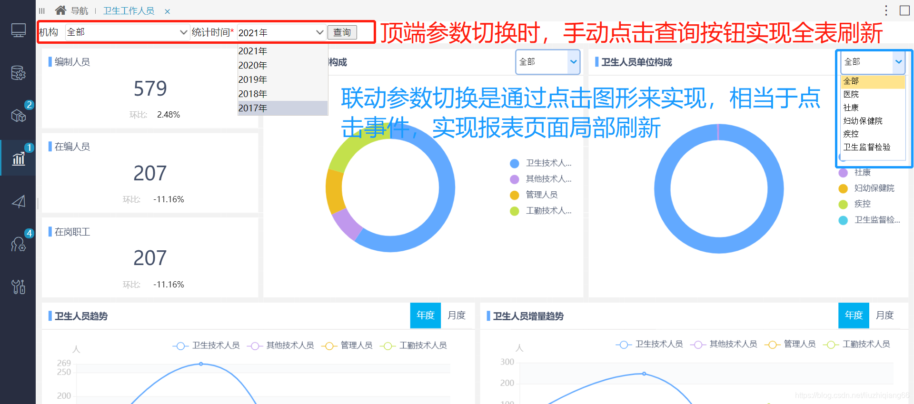
Task: Click the 在岗职工 value 207
Action: point(150,258)
